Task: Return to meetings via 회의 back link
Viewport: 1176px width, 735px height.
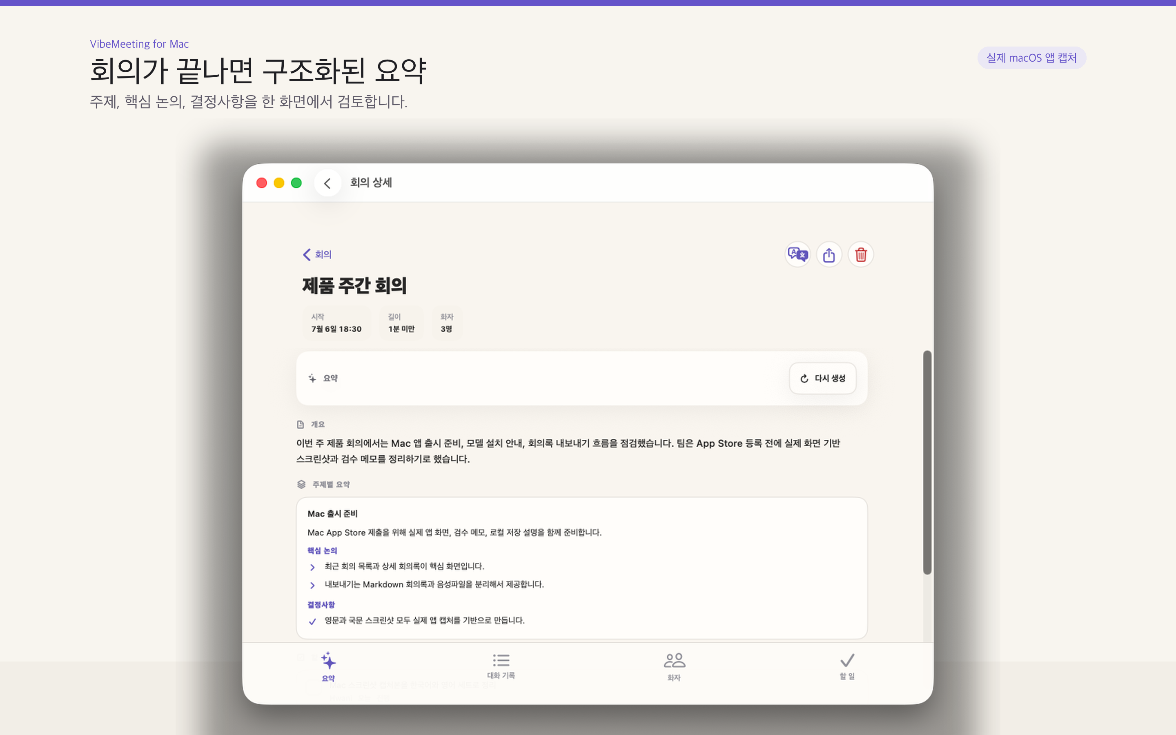Action: click(317, 254)
